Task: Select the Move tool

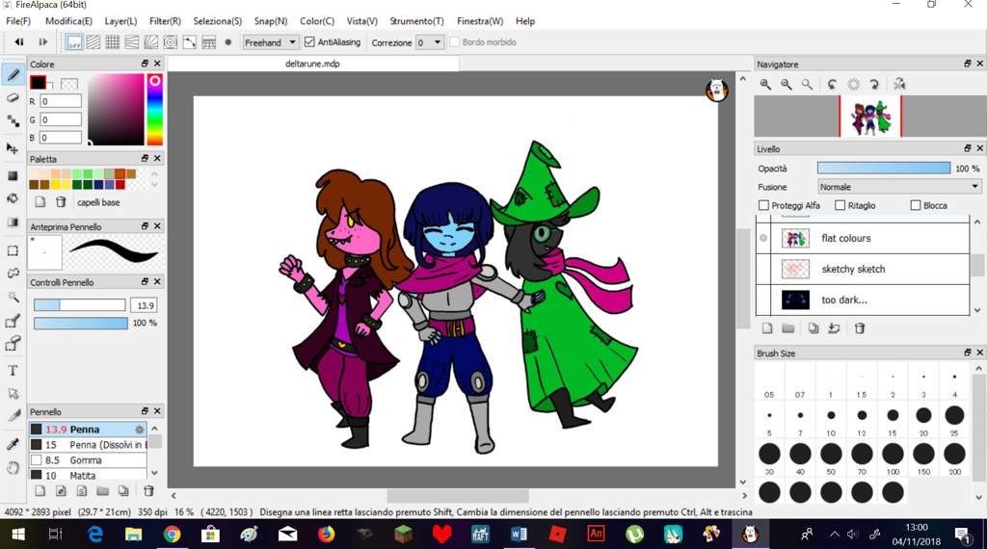Action: 13,148
